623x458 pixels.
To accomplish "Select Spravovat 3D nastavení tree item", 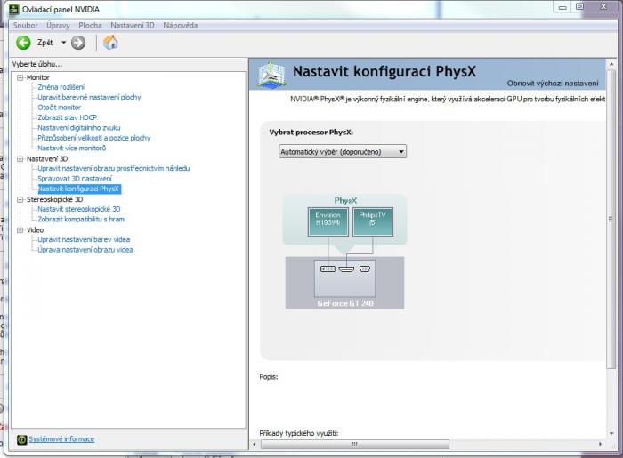I will [75, 179].
